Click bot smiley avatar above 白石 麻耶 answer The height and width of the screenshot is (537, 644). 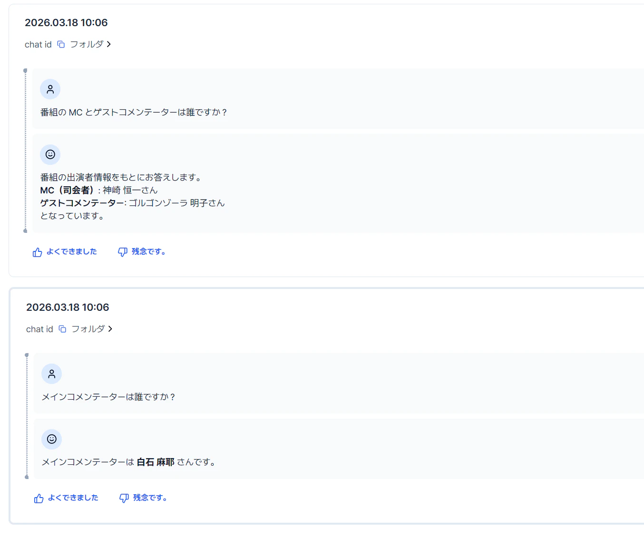click(51, 439)
